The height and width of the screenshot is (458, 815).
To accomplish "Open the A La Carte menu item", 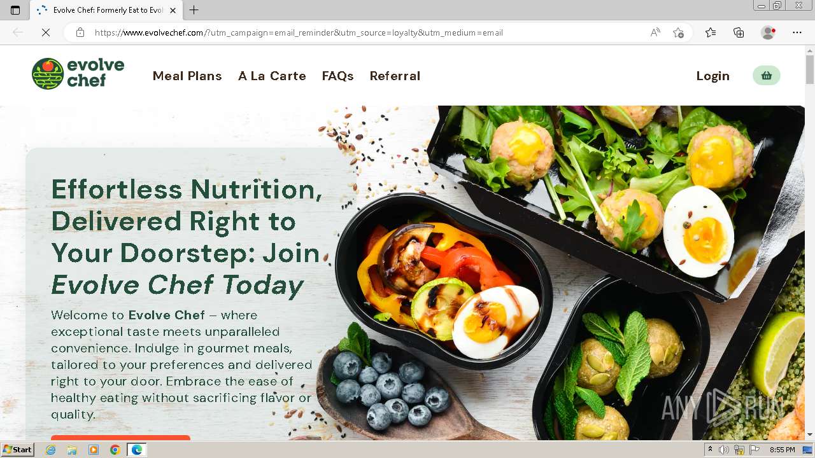I will coord(272,76).
